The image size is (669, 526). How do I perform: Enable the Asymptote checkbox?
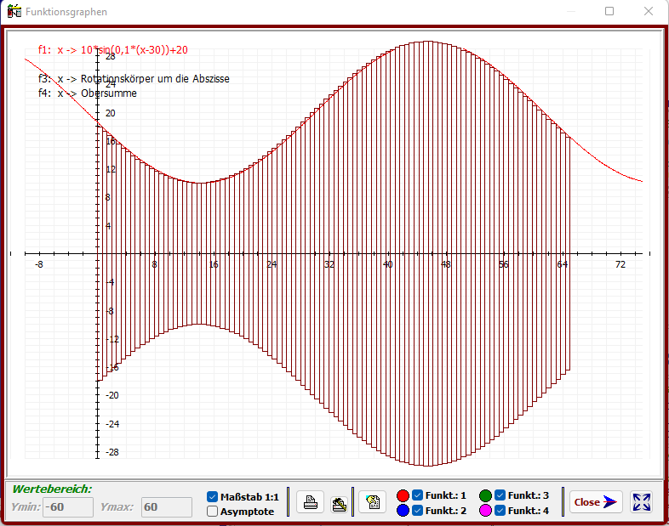(213, 512)
